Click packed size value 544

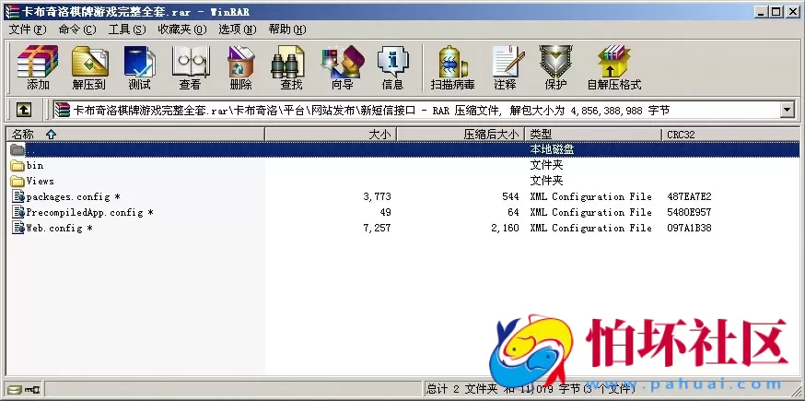pyautogui.click(x=511, y=197)
